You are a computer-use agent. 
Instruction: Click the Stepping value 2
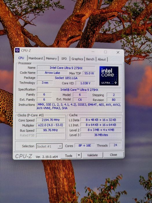point(114,95)
